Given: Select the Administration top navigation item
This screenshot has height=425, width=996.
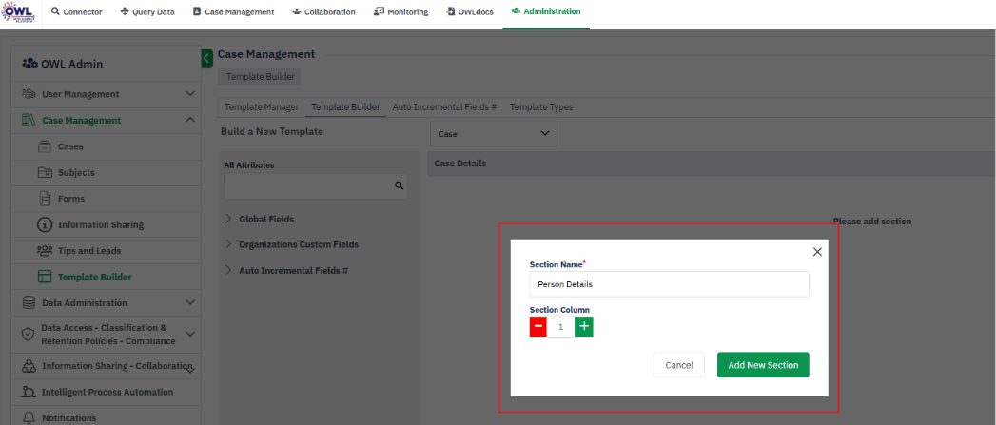Looking at the screenshot, I should pyautogui.click(x=546, y=11).
